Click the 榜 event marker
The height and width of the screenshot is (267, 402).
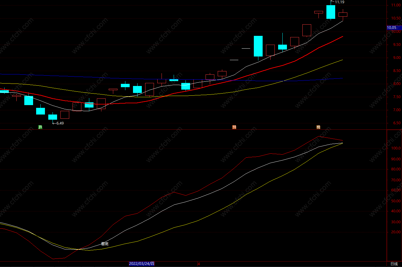(x=318, y=127)
